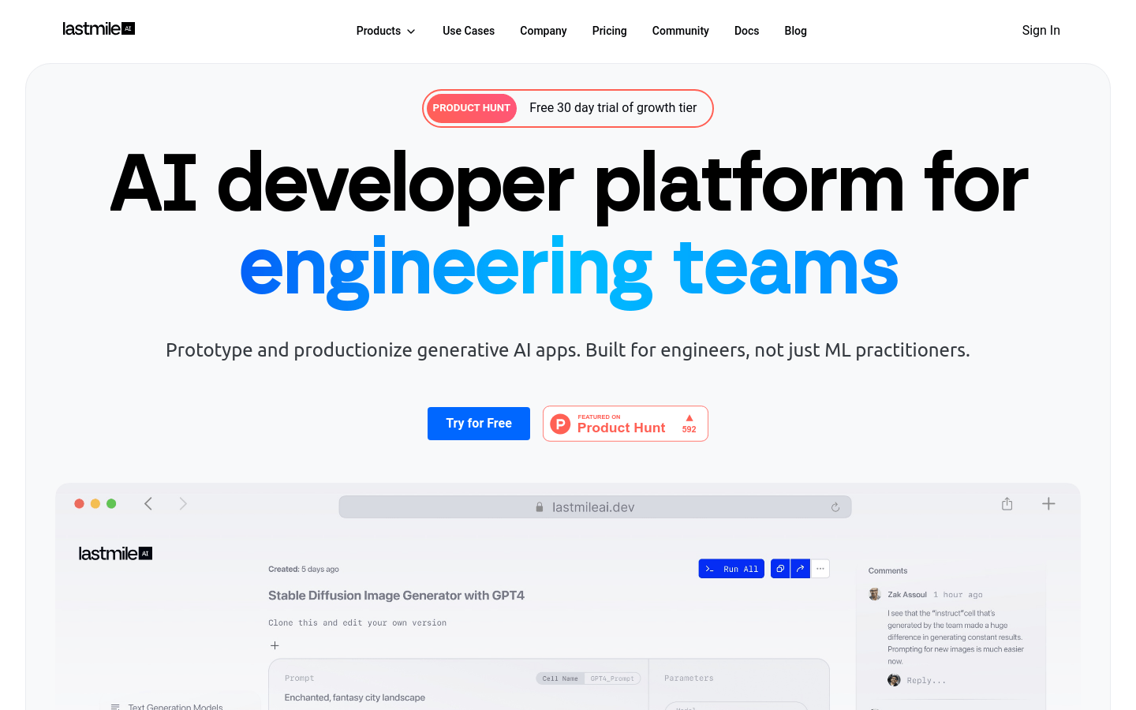
Task: Open the Use Cases page
Action: click(469, 31)
